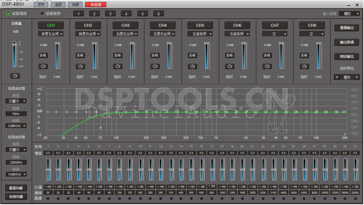Open the 文件 menu

[x=41, y=5]
